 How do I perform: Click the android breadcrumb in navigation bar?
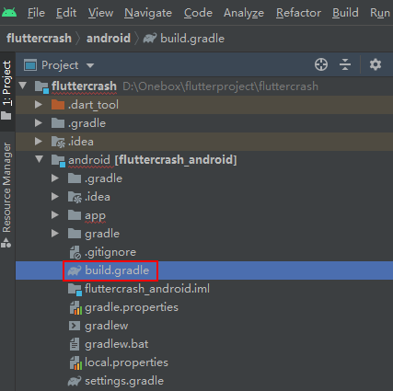click(x=109, y=39)
